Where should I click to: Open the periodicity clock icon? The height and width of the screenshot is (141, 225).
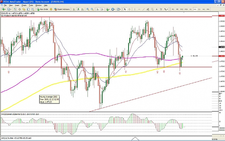tap(113, 9)
